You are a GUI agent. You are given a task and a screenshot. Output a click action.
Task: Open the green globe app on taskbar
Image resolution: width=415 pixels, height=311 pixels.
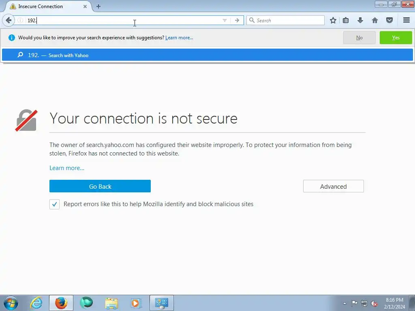point(86,303)
